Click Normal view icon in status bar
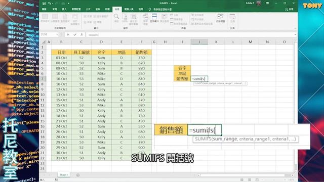This screenshot has width=324, height=182. point(242,180)
